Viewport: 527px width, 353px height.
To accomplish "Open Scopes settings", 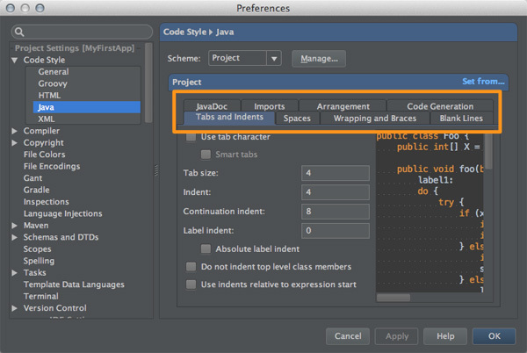I will coord(37,249).
